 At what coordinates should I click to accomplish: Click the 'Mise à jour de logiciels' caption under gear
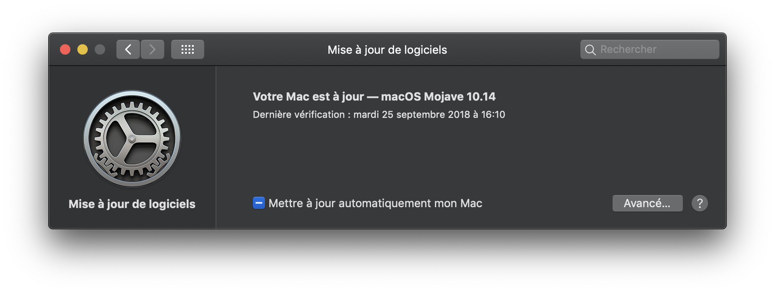[x=132, y=204]
